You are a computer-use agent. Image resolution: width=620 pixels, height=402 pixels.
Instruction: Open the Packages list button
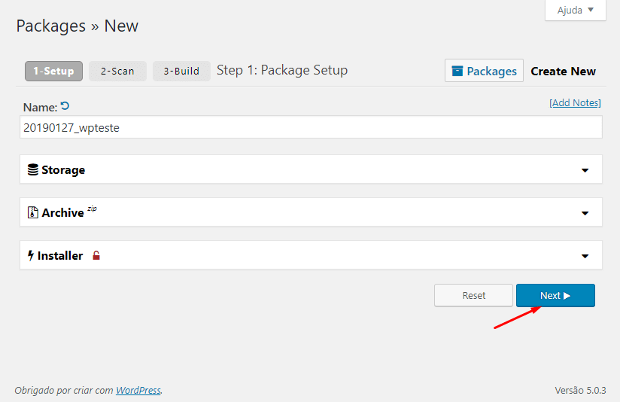point(484,71)
